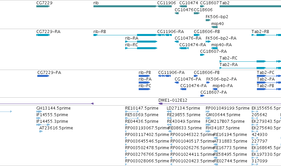Image resolution: width=281 pixels, height=166 pixels.
Task: Click the RE04436.5prime EST label
Action: 142,121
